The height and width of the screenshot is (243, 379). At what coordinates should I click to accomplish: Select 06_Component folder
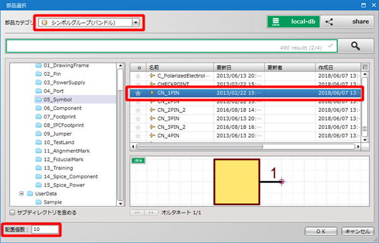pos(59,108)
